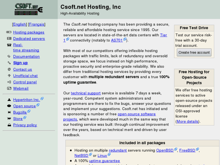Follow the redundant servers link
The height and width of the screenshot is (165, 220).
118,150
